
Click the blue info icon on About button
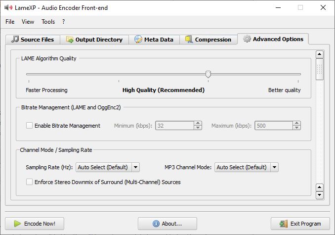pos(156,224)
